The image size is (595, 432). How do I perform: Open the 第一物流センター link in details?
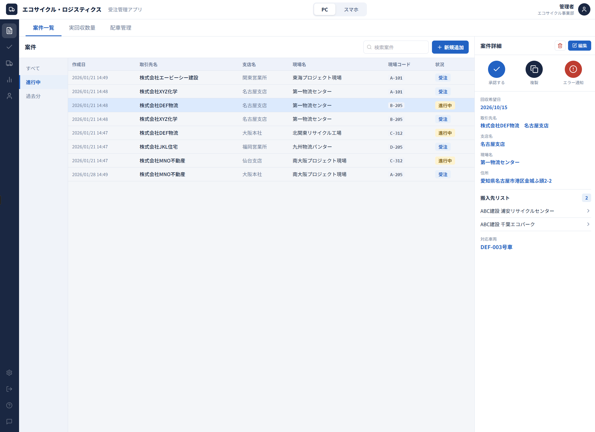[x=500, y=163]
